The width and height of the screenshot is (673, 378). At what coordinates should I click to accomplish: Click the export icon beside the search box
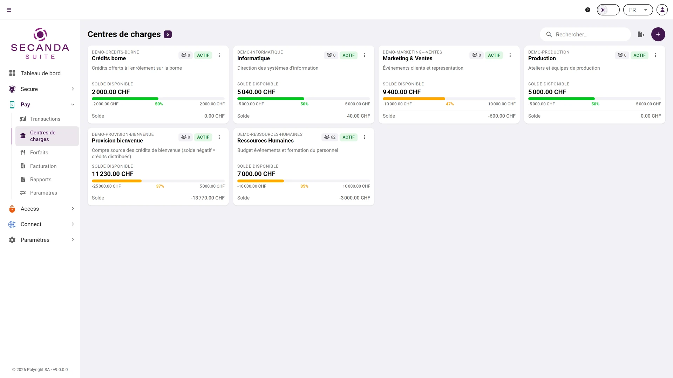pos(641,34)
